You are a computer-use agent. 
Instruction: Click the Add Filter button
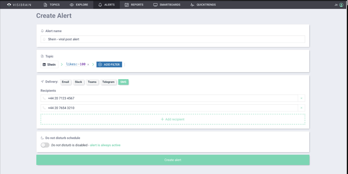pos(109,64)
